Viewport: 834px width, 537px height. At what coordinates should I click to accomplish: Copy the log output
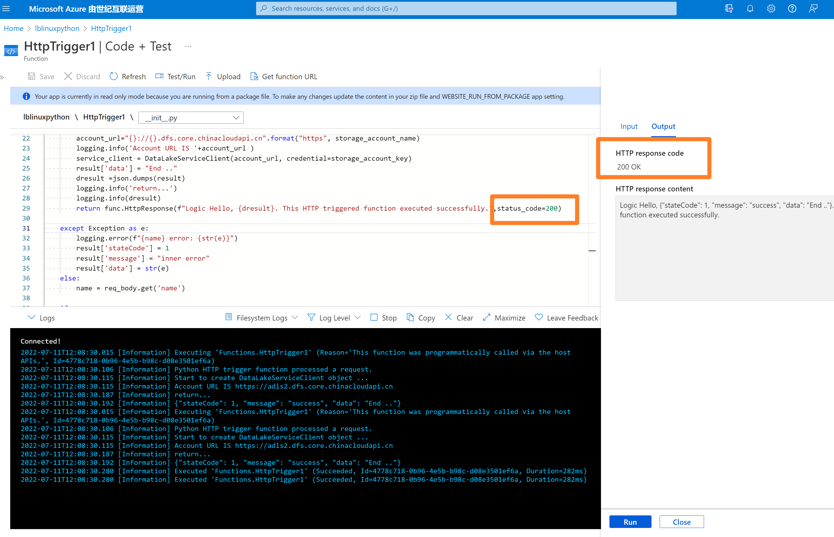[421, 318]
